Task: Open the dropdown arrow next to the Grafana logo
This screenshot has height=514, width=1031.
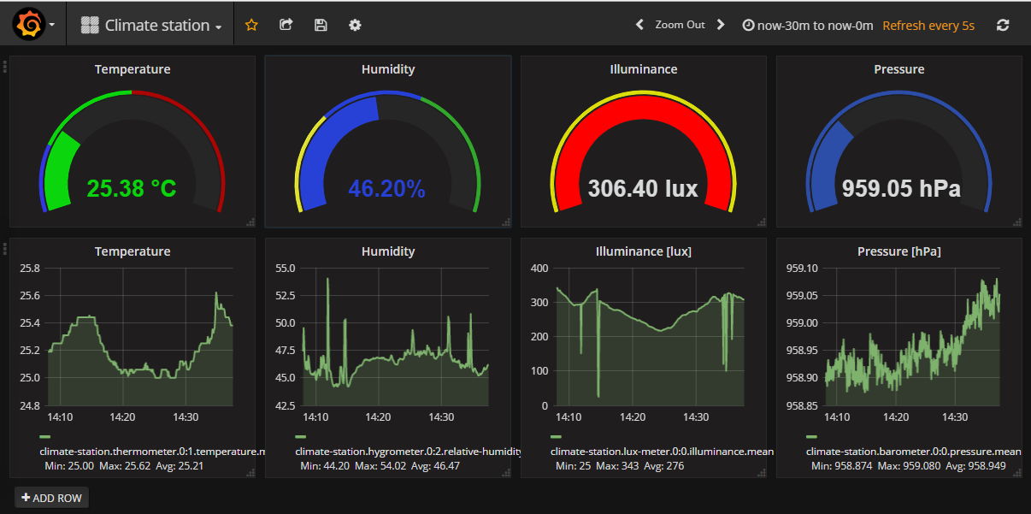Action: (50, 23)
